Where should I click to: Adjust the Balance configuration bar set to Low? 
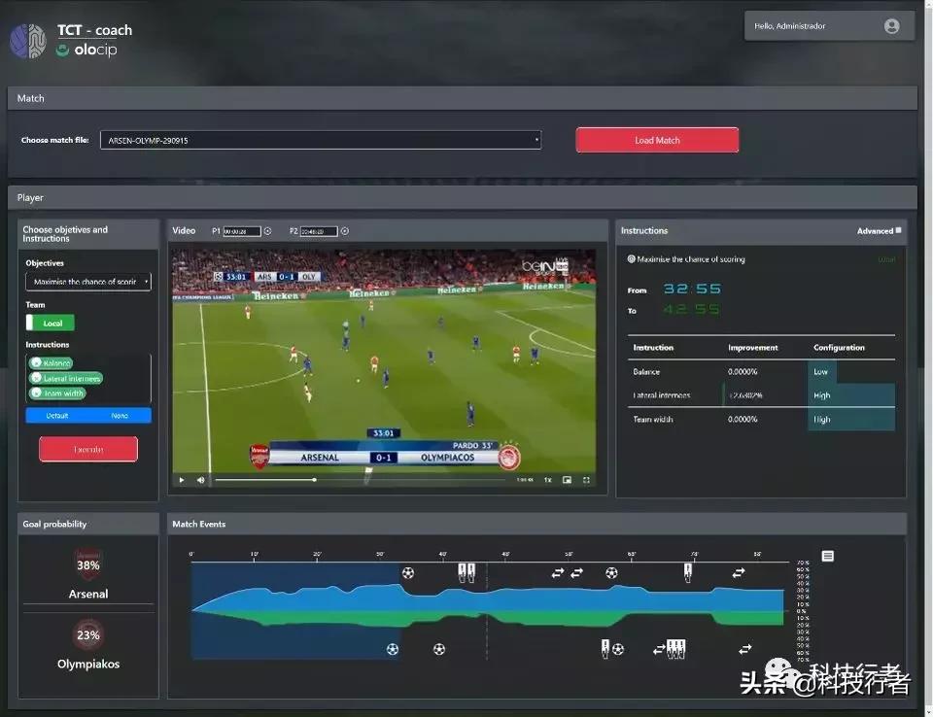[822, 371]
